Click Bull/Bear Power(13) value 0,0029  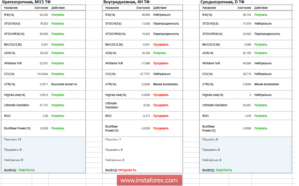(44, 129)
